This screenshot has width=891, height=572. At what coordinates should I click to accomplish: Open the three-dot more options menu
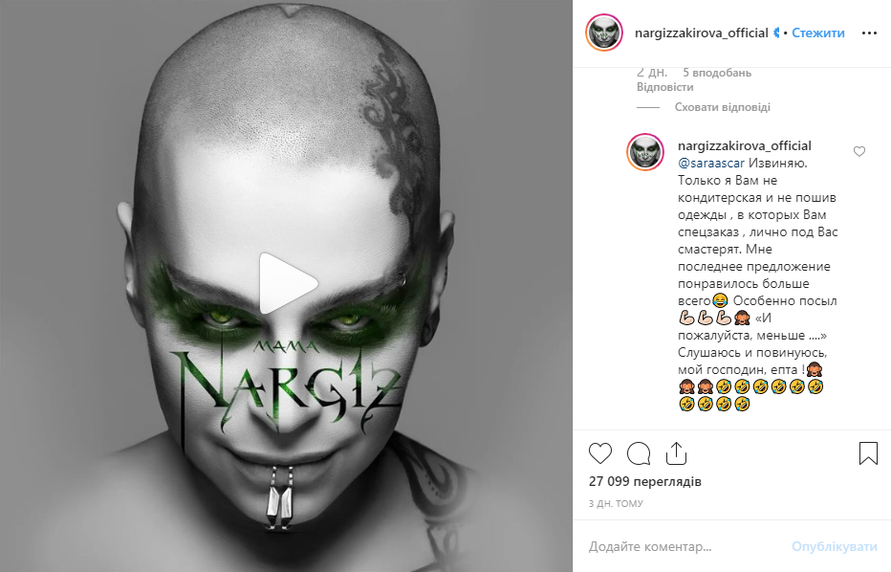point(869,33)
